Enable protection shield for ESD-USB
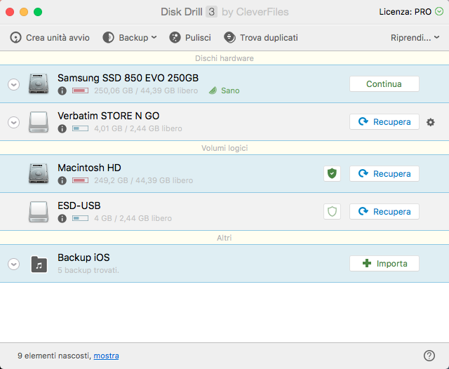449x369 pixels. [x=332, y=212]
